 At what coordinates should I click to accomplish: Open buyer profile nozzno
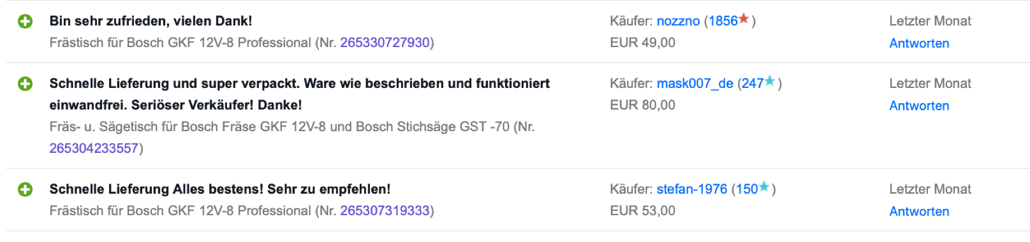click(678, 21)
